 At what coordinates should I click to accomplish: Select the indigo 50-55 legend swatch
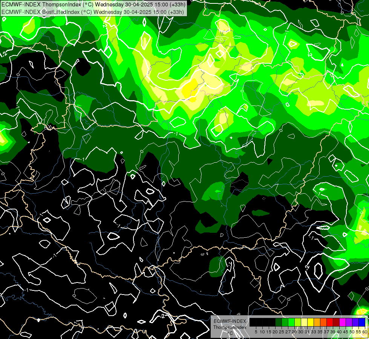355,322
